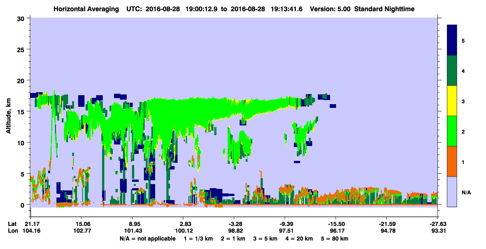
Task: Click longitude value 101.43
Action: 132,231
